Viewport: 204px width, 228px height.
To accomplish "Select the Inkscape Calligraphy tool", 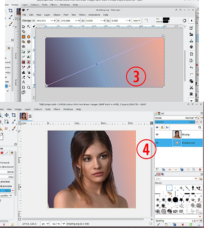I will 24,57.
